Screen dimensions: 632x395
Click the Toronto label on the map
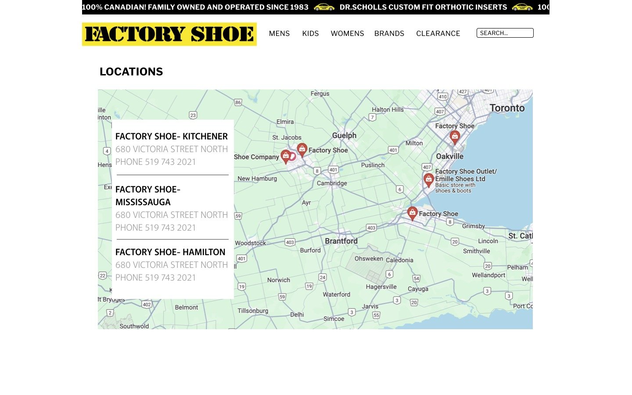[x=507, y=108]
